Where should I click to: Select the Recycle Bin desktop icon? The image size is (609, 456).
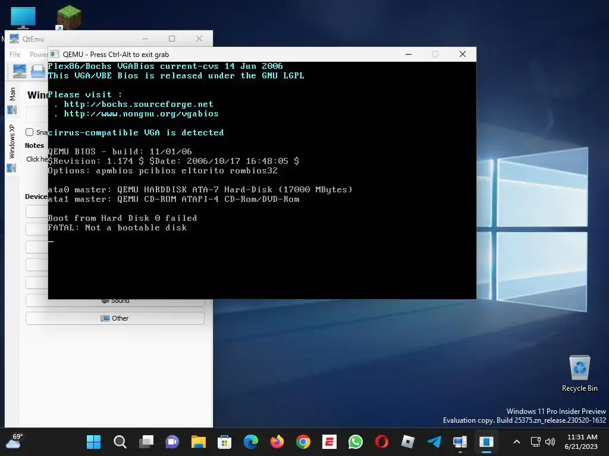pos(579,373)
